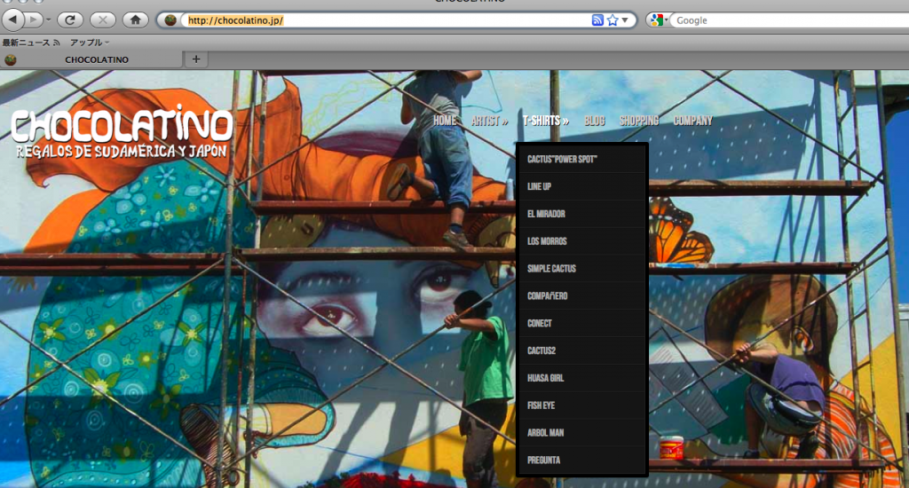This screenshot has width=909, height=488.
Task: Bookmark the page with the star icon
Action: pos(613,20)
